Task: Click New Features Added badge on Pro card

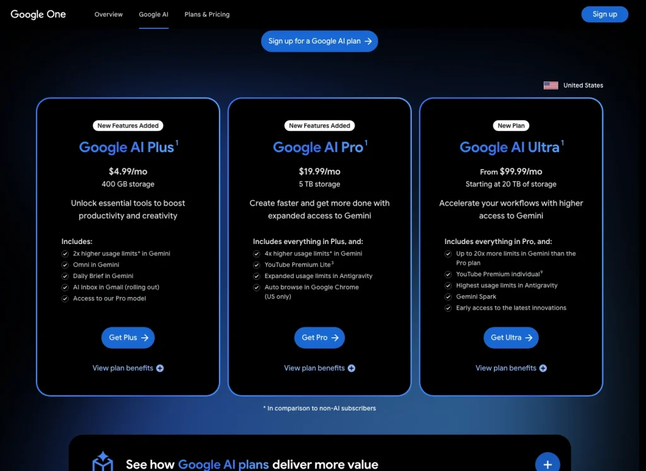Action: pos(319,125)
